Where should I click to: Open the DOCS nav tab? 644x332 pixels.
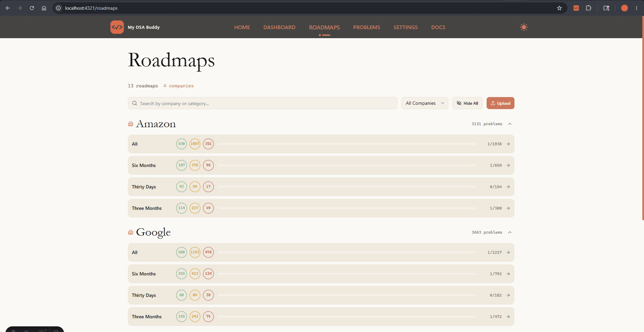pos(438,27)
